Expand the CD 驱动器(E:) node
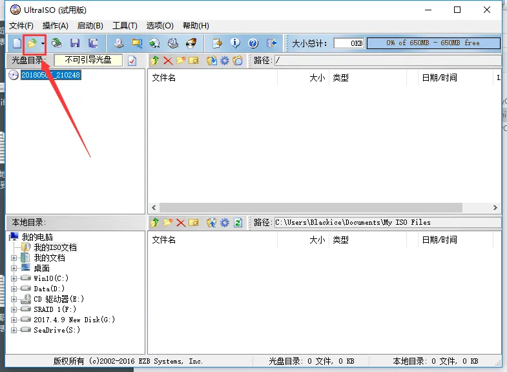507x372 pixels. click(14, 299)
